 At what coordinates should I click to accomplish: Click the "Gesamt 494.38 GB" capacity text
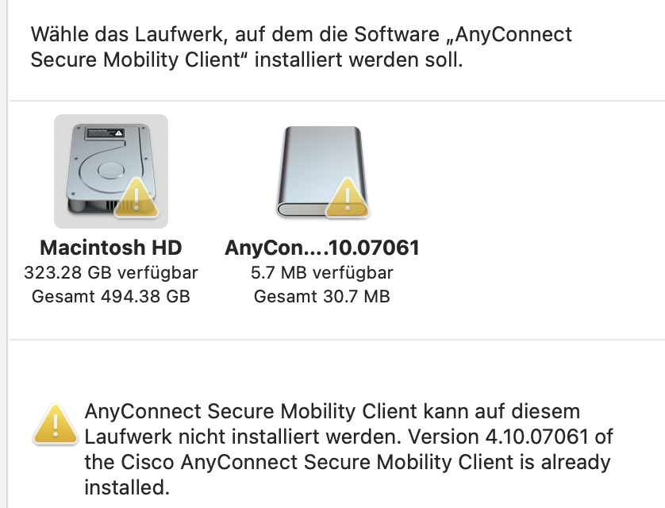(x=111, y=297)
